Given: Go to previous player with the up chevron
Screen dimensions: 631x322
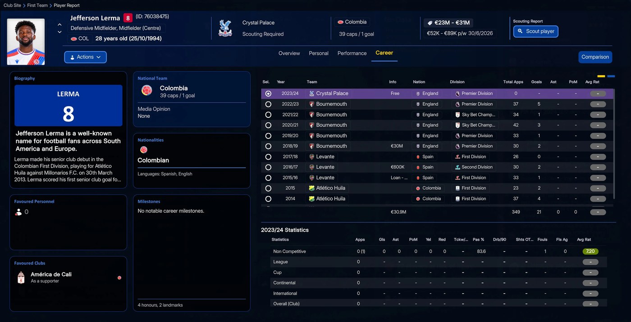Looking at the screenshot, I should pos(59,25).
